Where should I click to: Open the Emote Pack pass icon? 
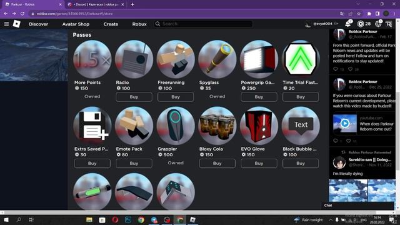click(x=134, y=126)
